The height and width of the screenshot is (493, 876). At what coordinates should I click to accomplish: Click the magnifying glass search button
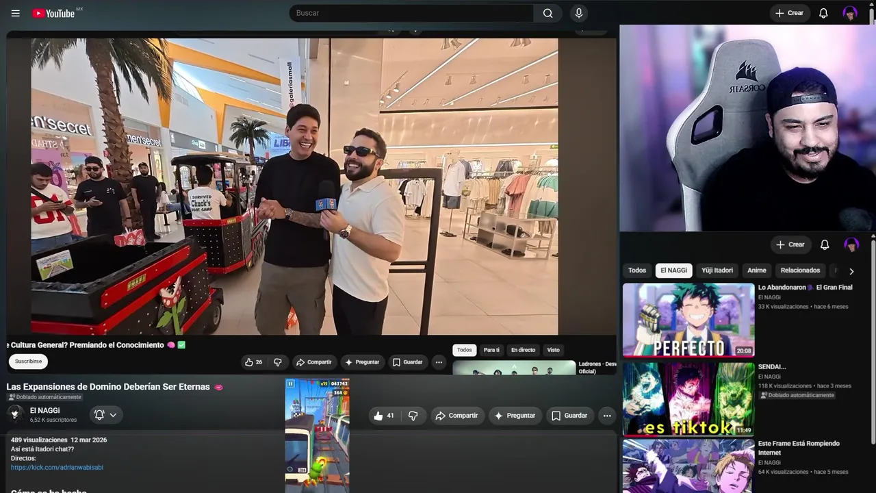point(547,13)
